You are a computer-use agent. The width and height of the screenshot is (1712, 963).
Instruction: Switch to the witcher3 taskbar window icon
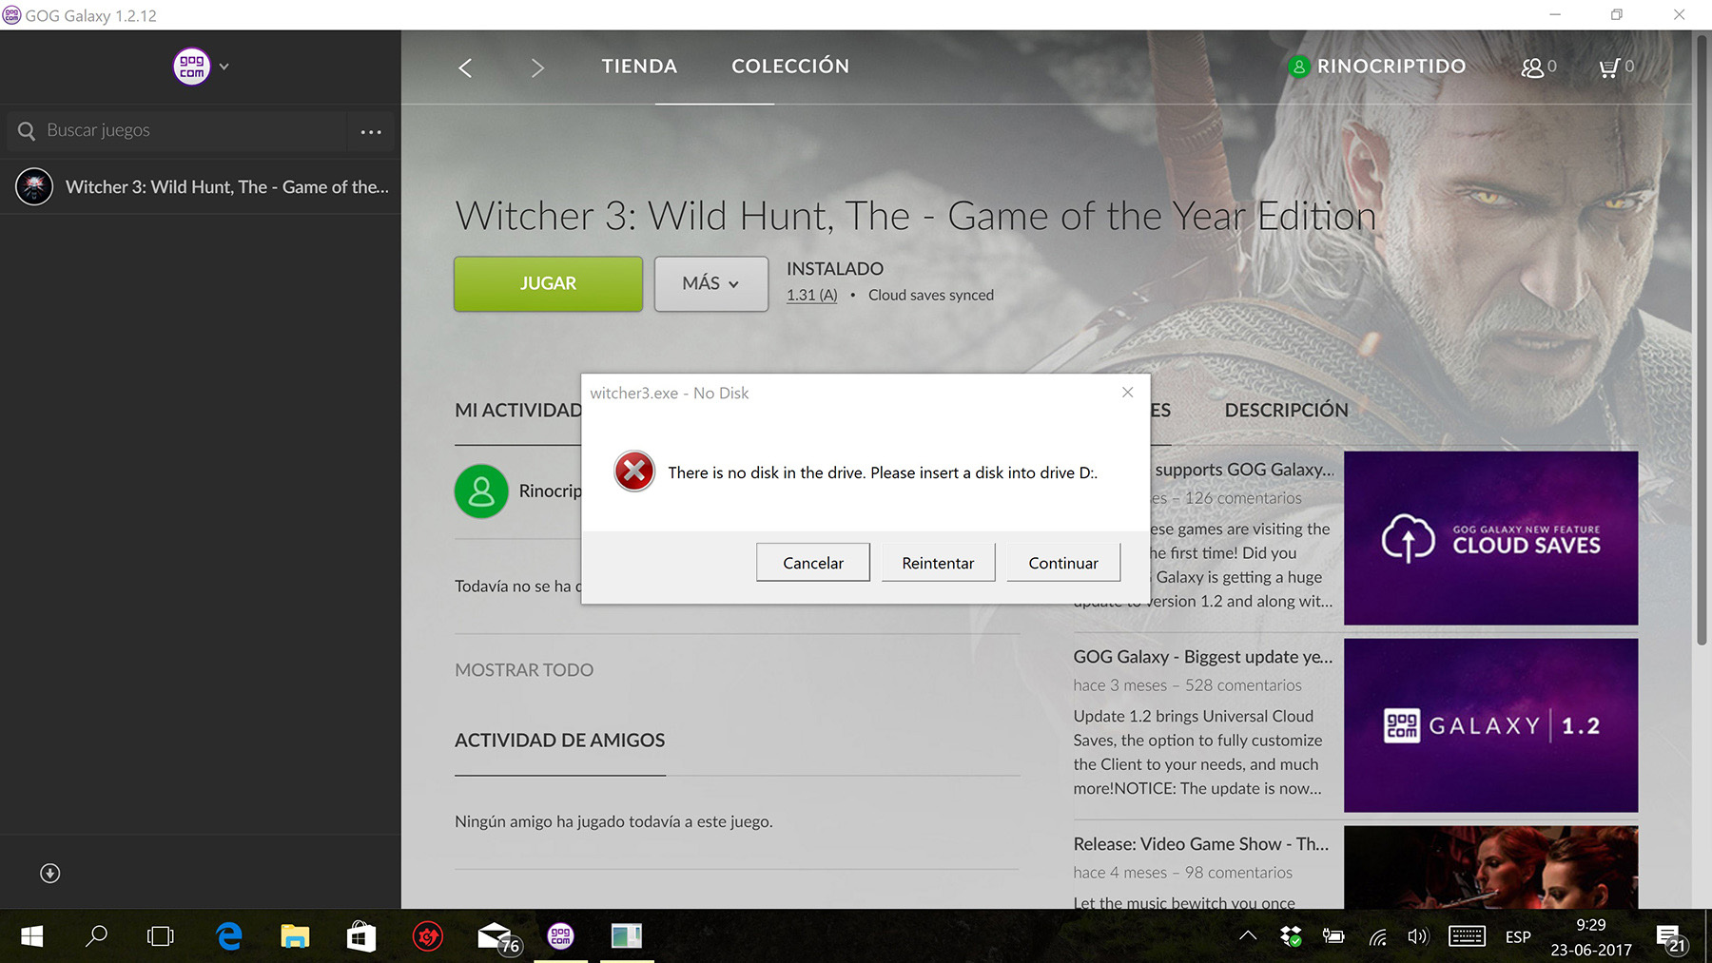coord(627,936)
